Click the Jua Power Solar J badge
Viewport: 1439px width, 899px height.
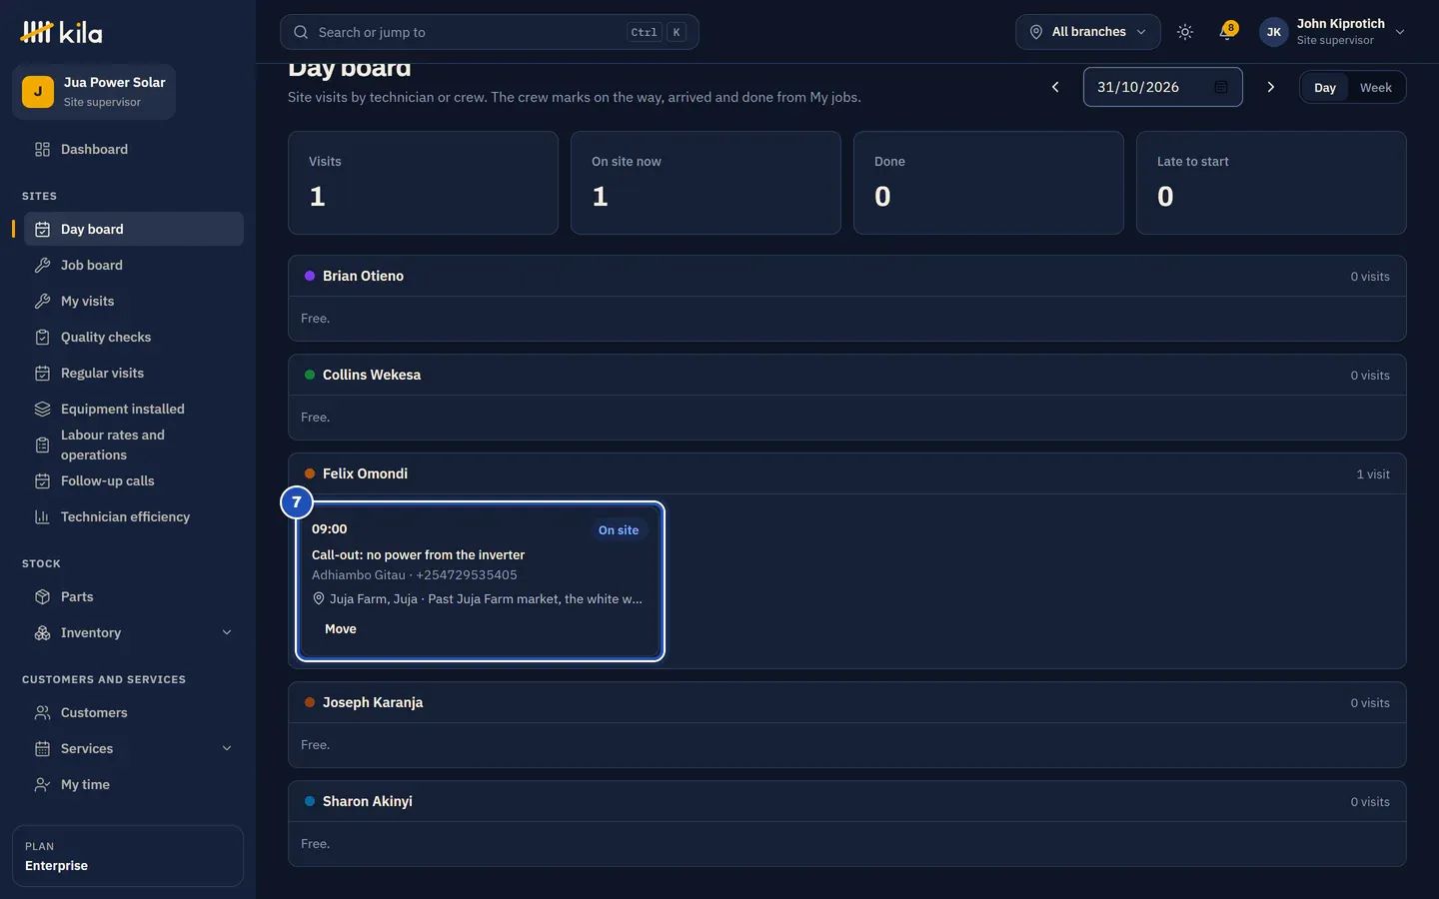(38, 92)
